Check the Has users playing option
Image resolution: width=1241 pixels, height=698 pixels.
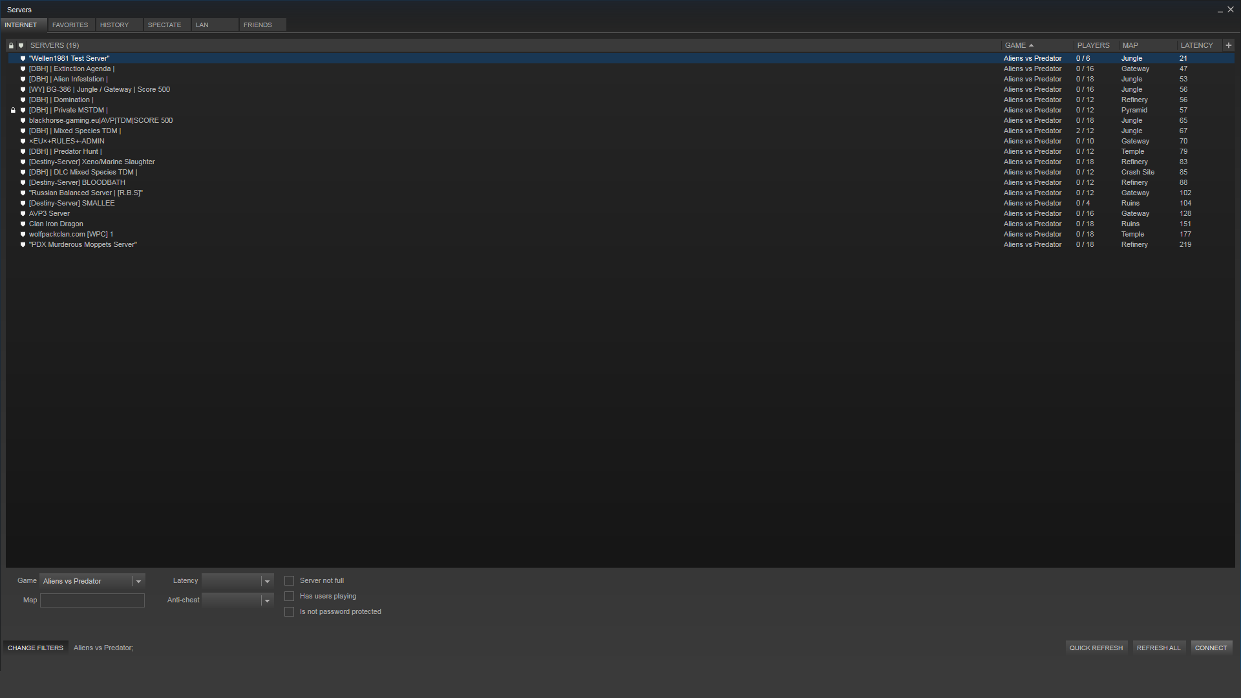pyautogui.click(x=289, y=597)
